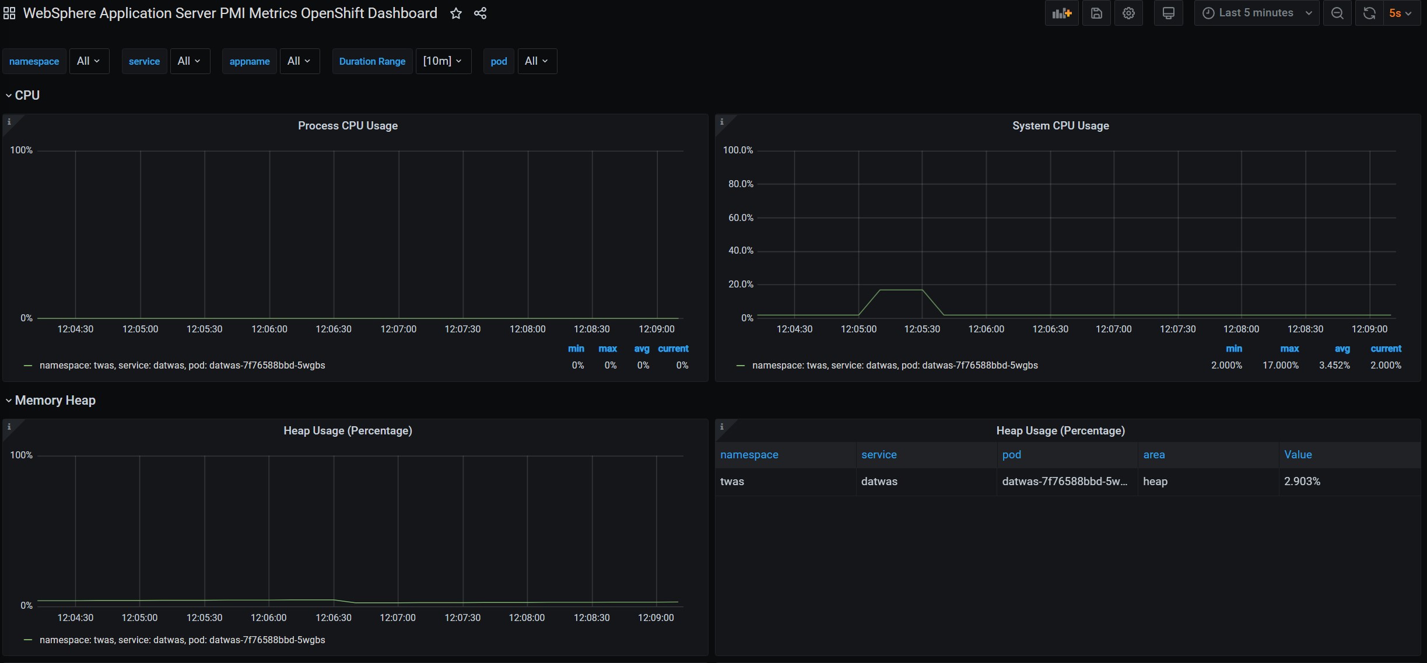Star this dashboard as favorite

[x=456, y=13]
